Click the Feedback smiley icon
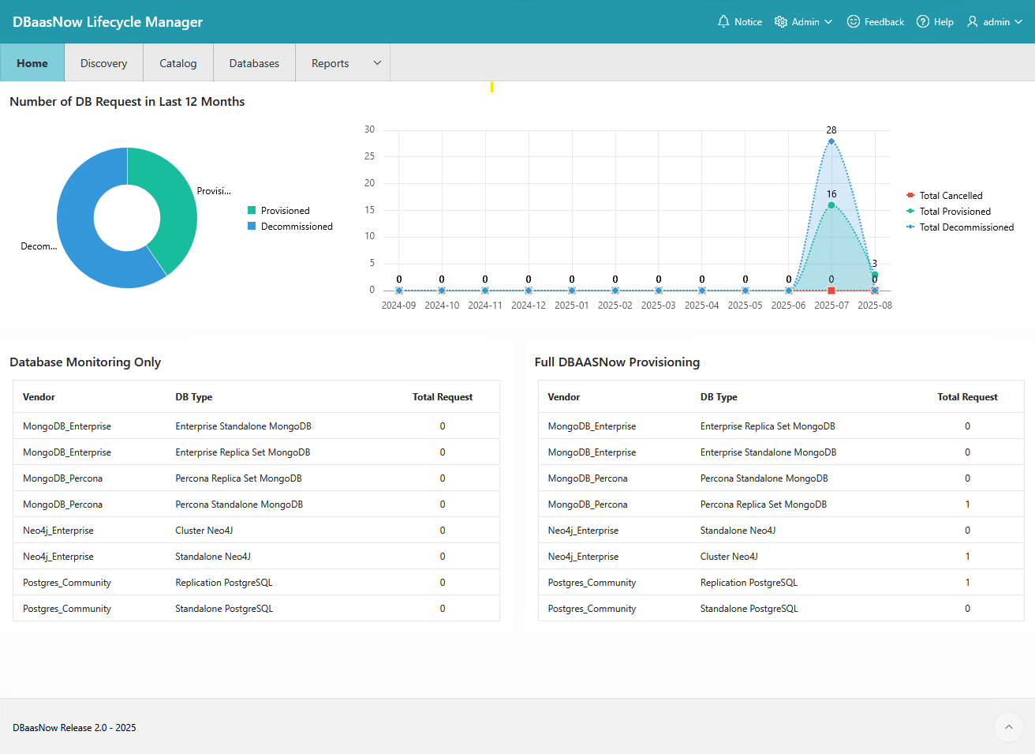Viewport: 1035px width, 754px height. [x=853, y=21]
